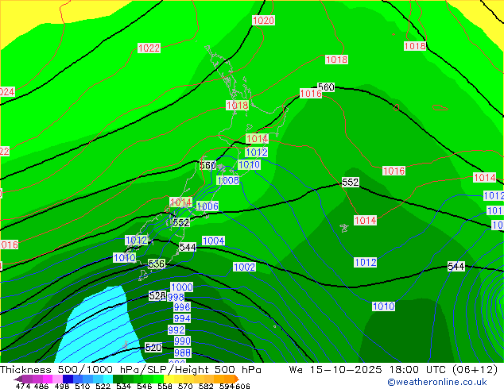Click the purple arrow at the legend's left end
The width and height of the screenshot is (504, 389).
(18, 379)
